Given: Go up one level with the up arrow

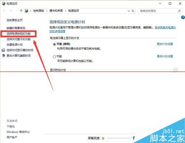Looking at the screenshot, I should (21, 11).
